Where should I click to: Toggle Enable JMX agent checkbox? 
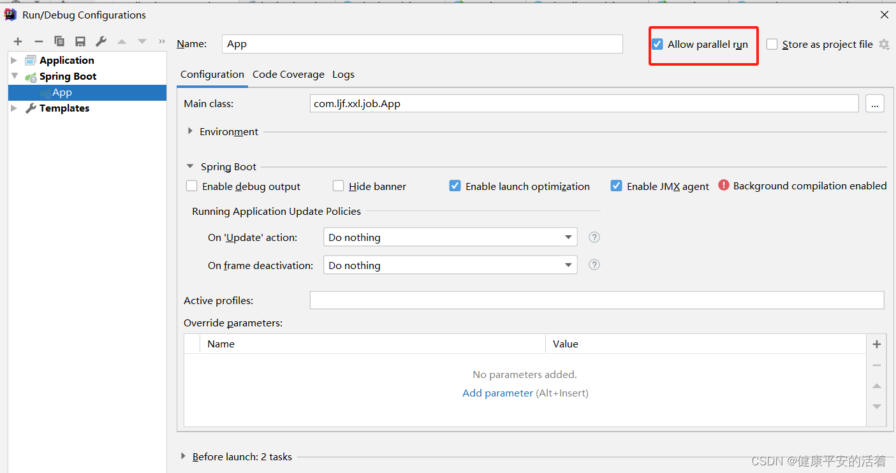tap(617, 186)
